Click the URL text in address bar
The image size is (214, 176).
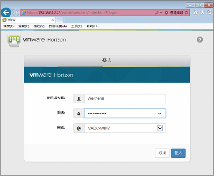(72, 12)
